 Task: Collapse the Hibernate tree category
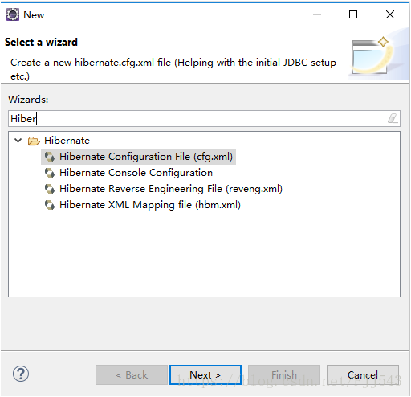pos(18,141)
